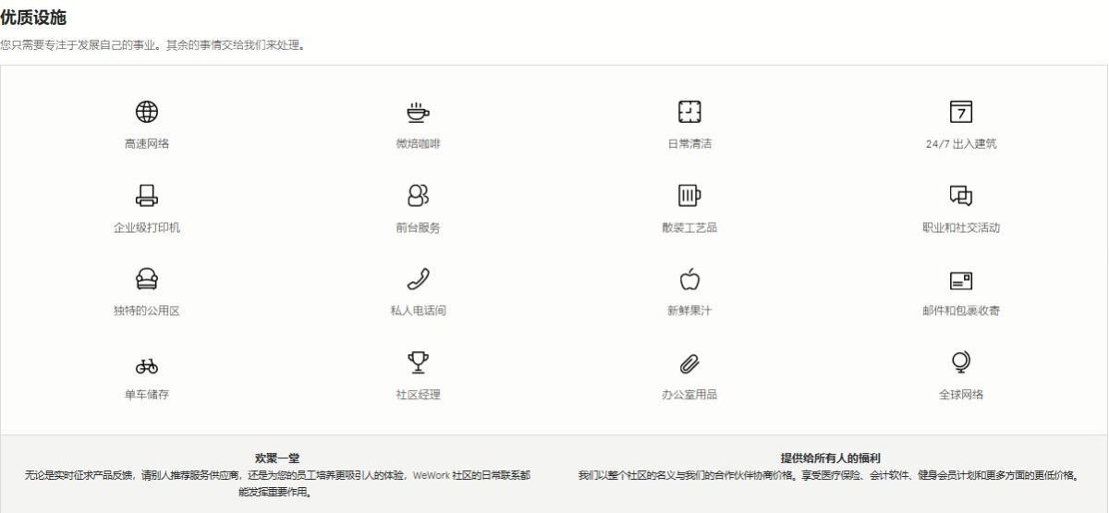Click the trophy icon for 社区经理
This screenshot has width=1109, height=513.
coord(418,361)
